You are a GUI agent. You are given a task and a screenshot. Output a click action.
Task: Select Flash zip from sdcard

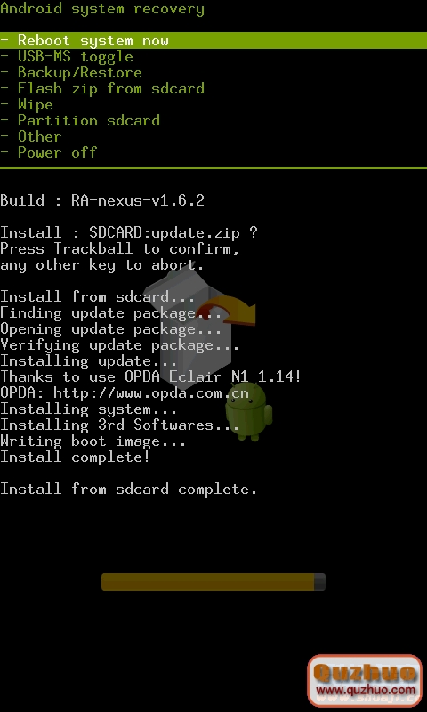102,88
